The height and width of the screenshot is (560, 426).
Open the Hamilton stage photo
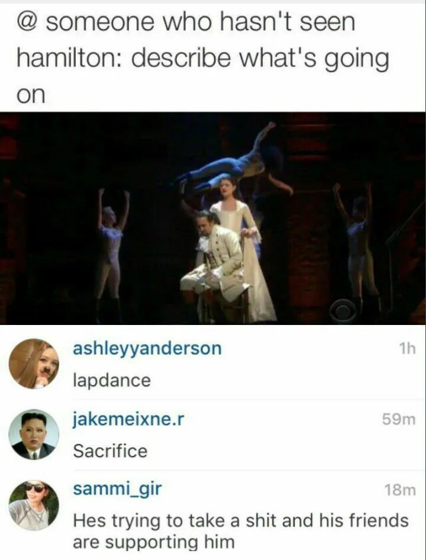[x=213, y=218]
